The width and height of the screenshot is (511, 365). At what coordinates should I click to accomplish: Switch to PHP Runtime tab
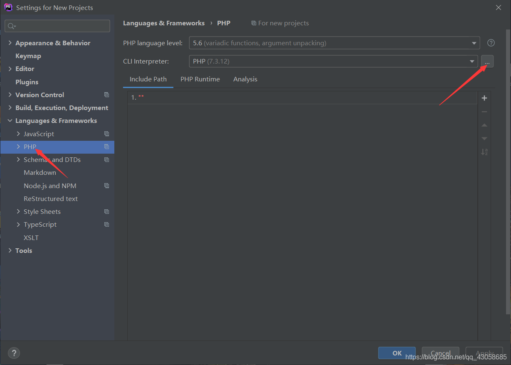[x=200, y=79]
